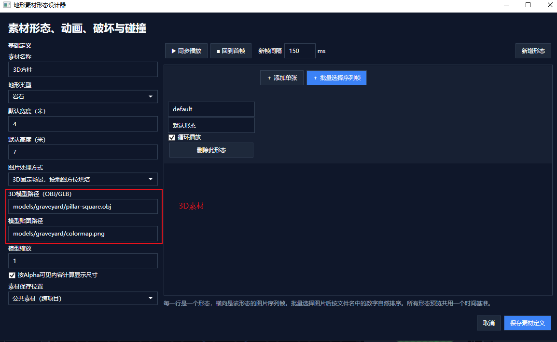
Task: Click the hint text about 每一行是一个形态
Action: click(328, 303)
